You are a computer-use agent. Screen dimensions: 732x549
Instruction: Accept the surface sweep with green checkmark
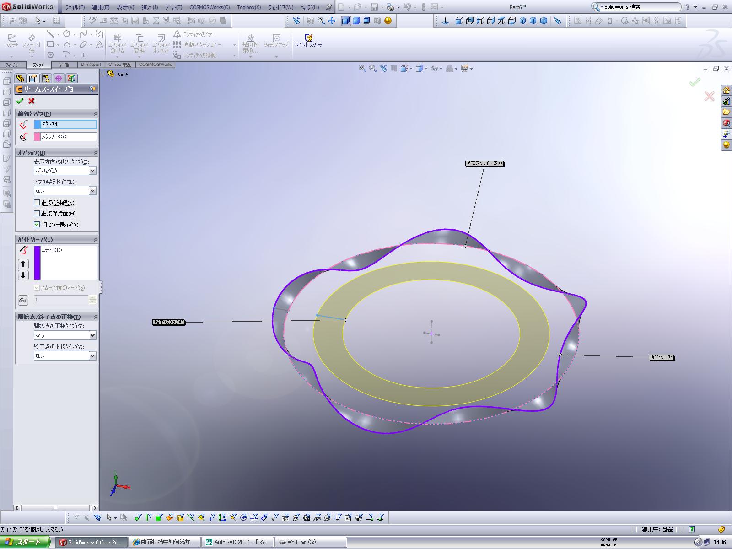(20, 101)
